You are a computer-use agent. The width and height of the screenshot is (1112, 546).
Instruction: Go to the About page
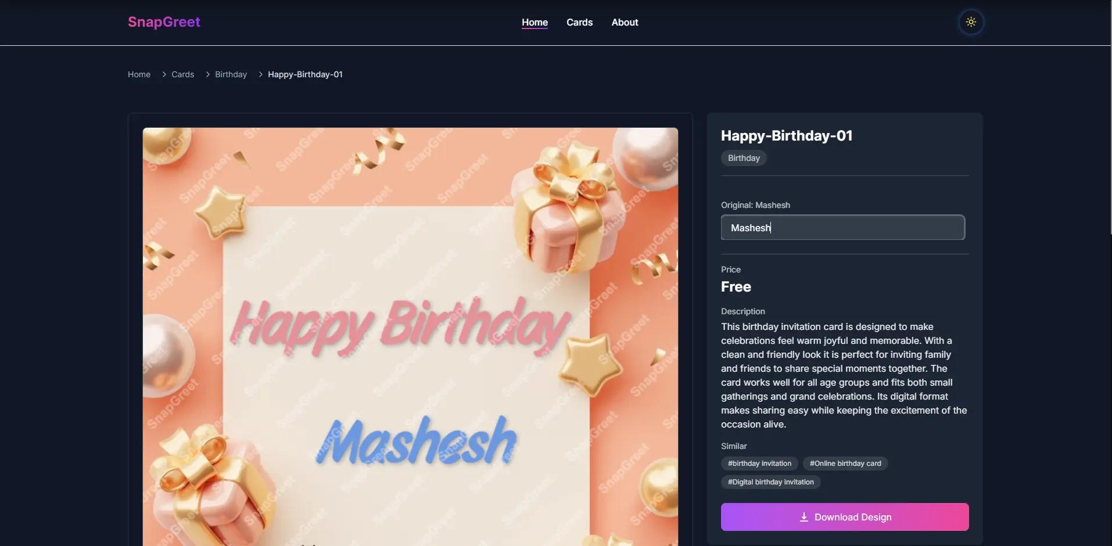click(625, 22)
